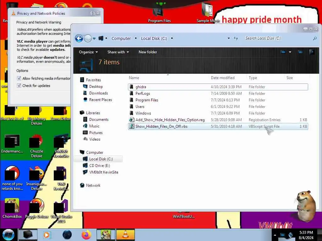Open the Music library
This screenshot has height=241, width=322.
click(94, 126)
